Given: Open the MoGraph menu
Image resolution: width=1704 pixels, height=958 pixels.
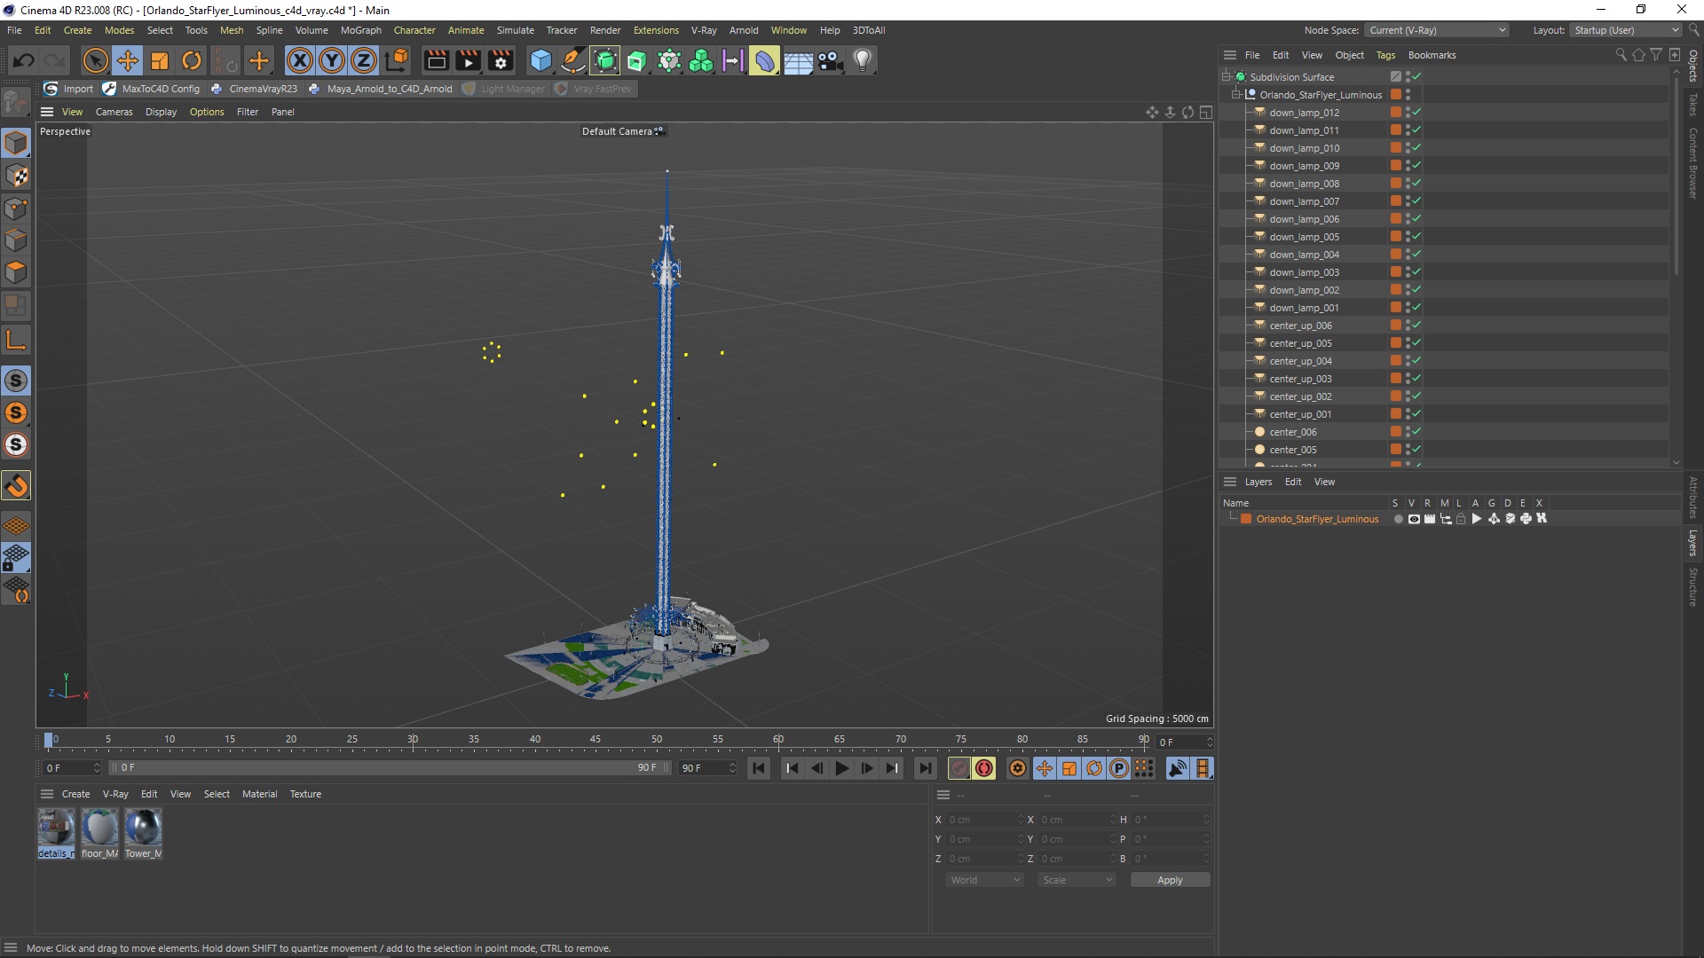Looking at the screenshot, I should 360,30.
